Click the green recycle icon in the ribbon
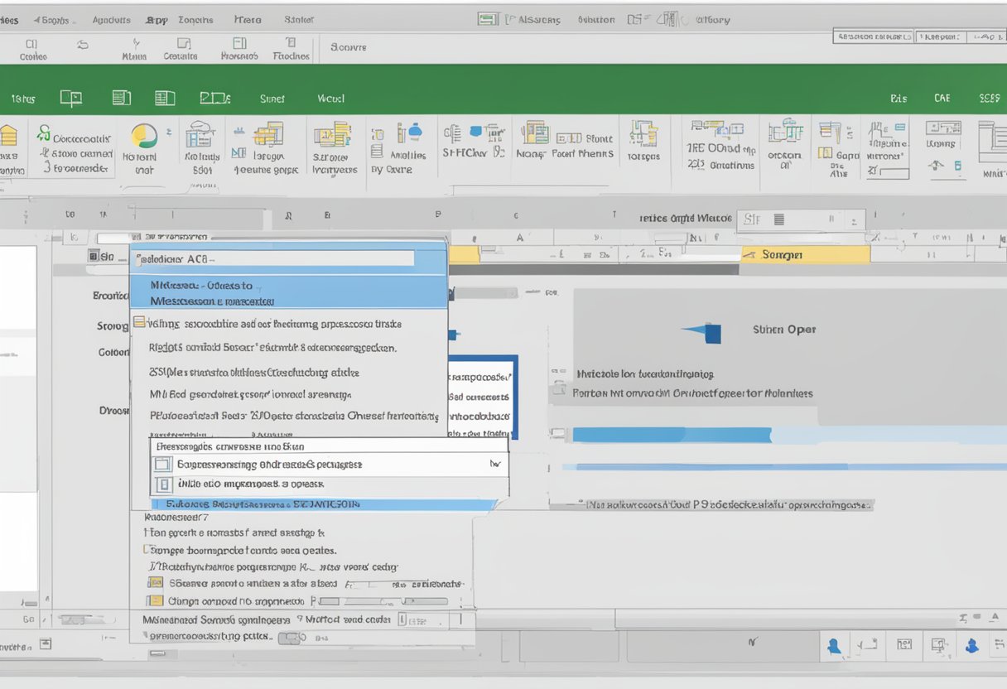The image size is (1007, 689). pos(43,132)
